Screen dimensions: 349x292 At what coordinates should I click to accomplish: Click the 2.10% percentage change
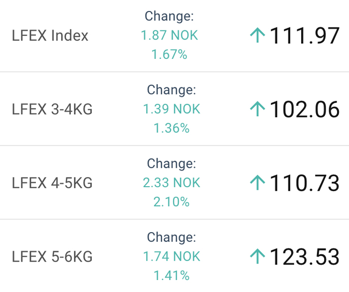tap(172, 202)
